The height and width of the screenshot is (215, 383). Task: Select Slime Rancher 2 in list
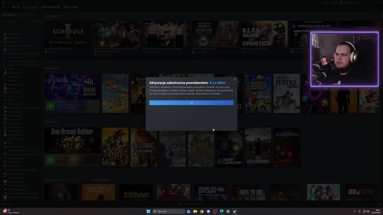click(14, 135)
